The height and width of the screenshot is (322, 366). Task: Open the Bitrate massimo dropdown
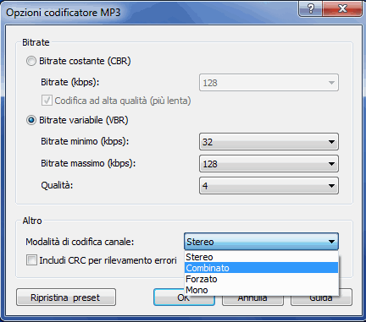point(269,164)
